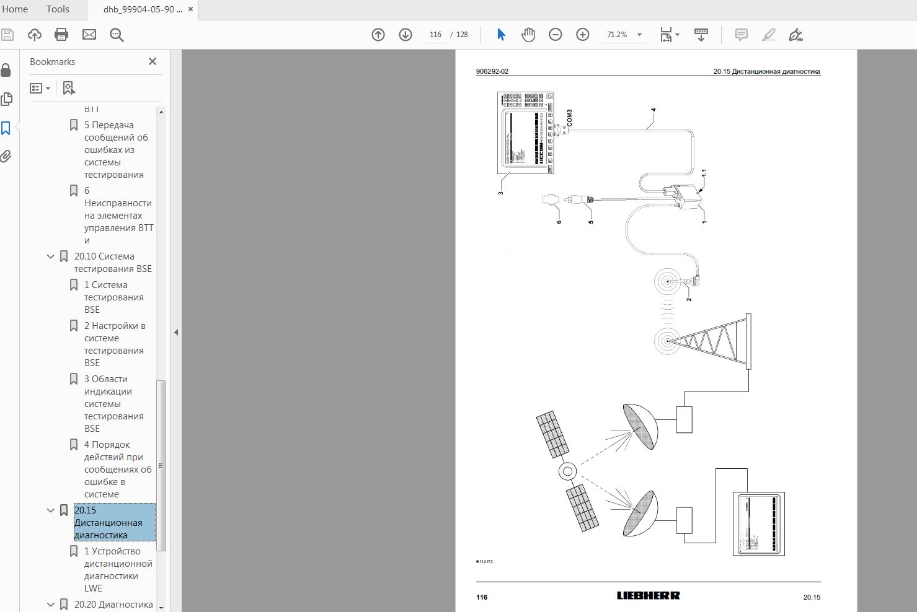Image resolution: width=917 pixels, height=612 pixels.
Task: Open bookmark 1 Устройство дистанционной диагностики LWE
Action: (x=118, y=570)
